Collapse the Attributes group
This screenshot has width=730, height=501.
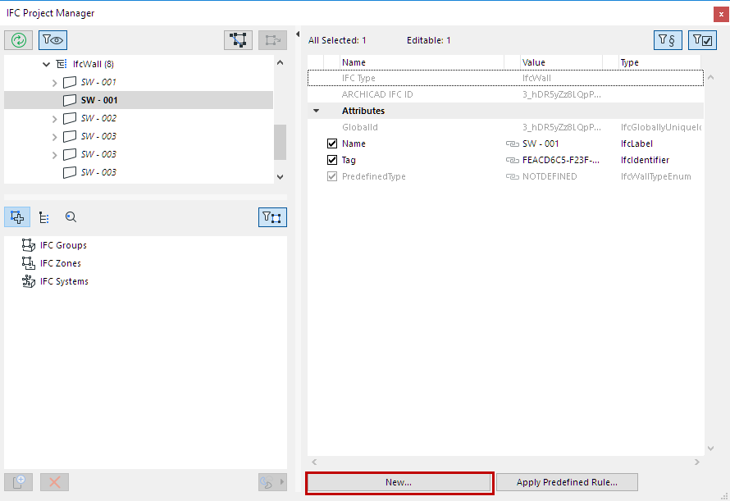tap(316, 111)
